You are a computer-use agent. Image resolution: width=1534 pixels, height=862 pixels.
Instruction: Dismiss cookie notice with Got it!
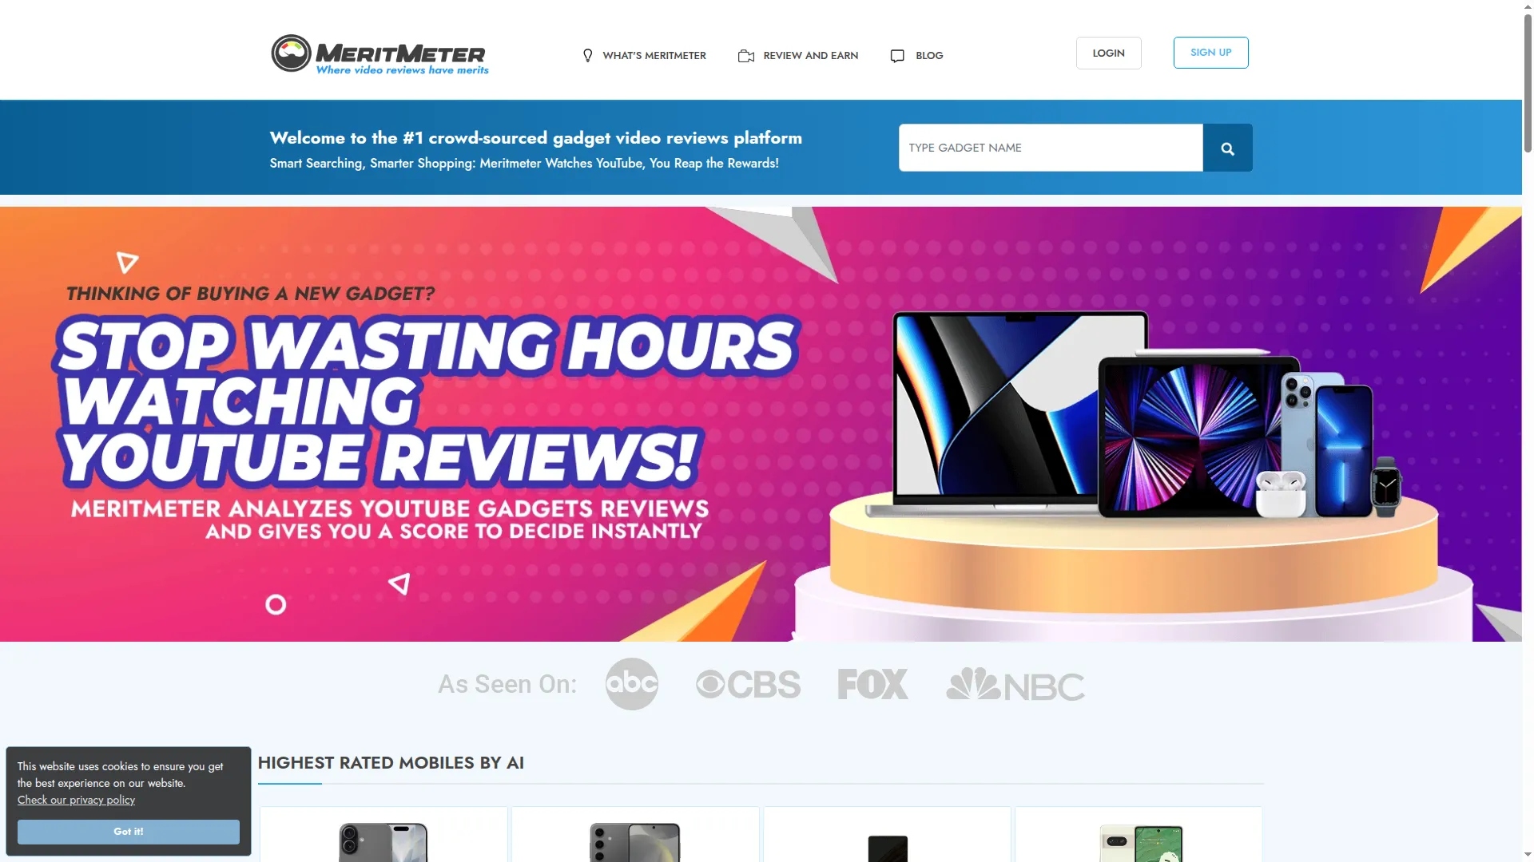pos(129,832)
